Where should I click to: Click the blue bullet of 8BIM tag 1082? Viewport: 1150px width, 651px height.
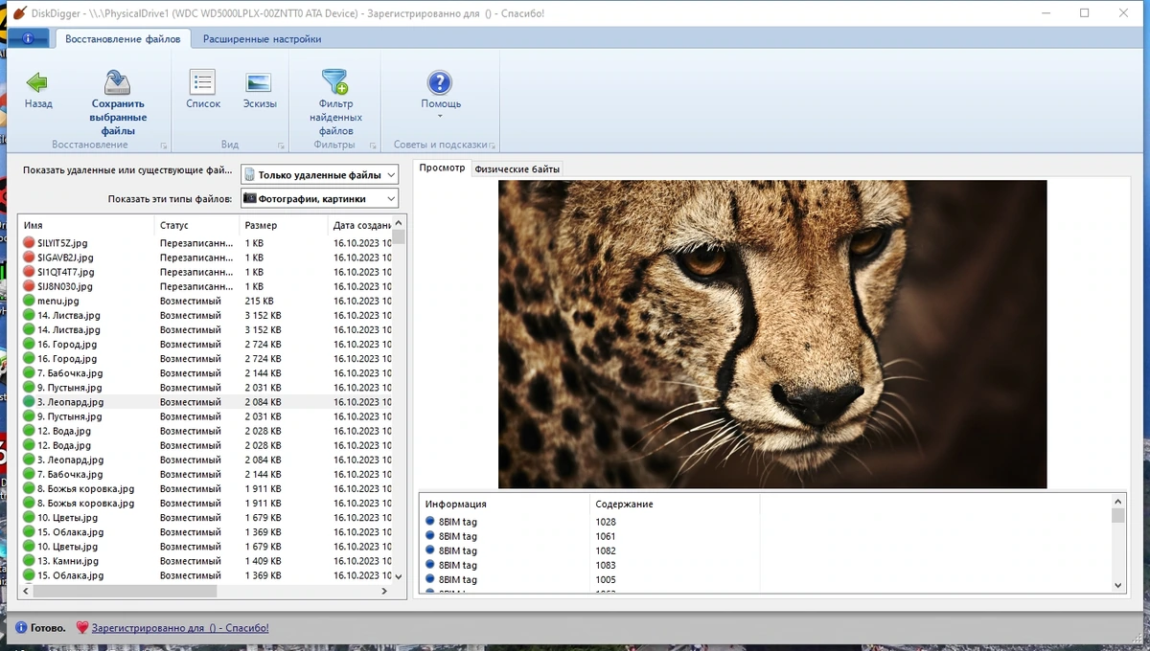click(x=430, y=550)
